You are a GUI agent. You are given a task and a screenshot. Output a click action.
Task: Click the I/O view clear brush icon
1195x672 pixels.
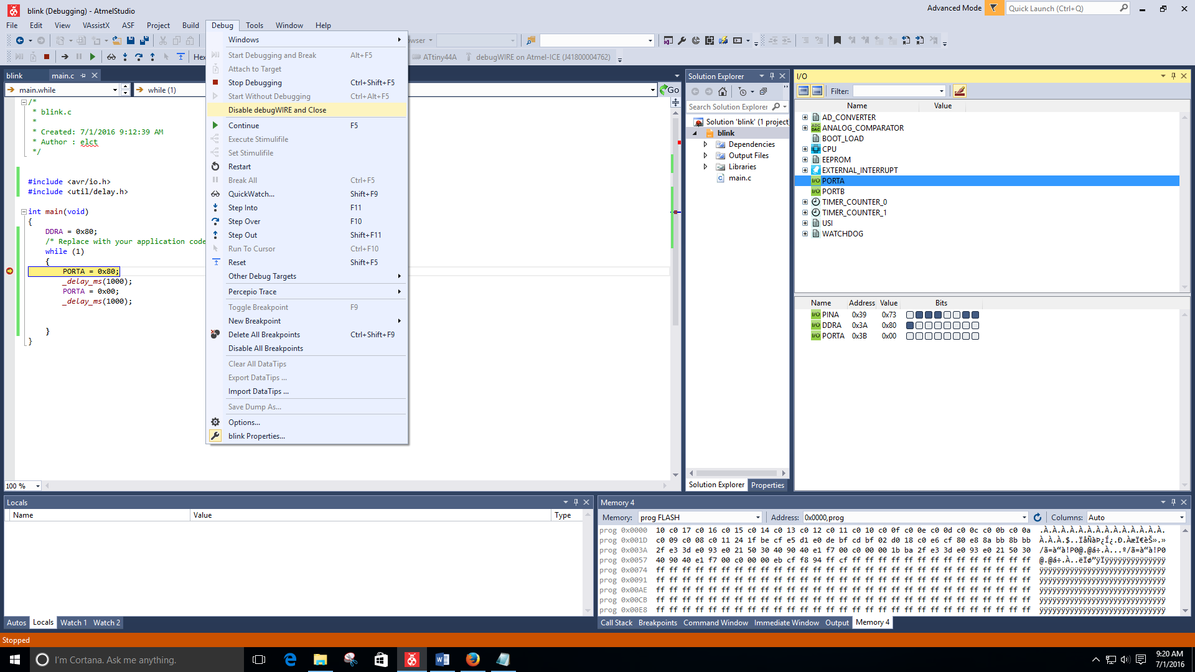pos(960,91)
